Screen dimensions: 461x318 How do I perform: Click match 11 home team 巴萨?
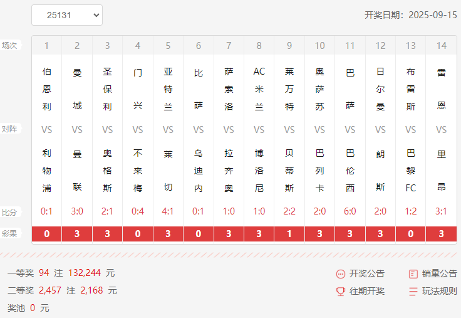pyautogui.click(x=350, y=89)
